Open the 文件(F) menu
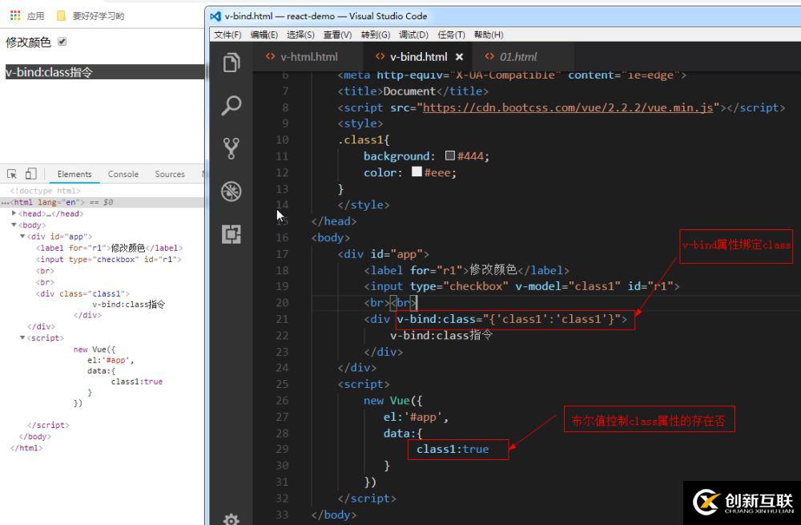The width and height of the screenshot is (801, 525). [227, 34]
